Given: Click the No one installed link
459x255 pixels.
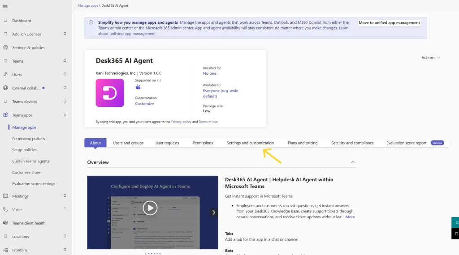Looking at the screenshot, I should tap(210, 73).
